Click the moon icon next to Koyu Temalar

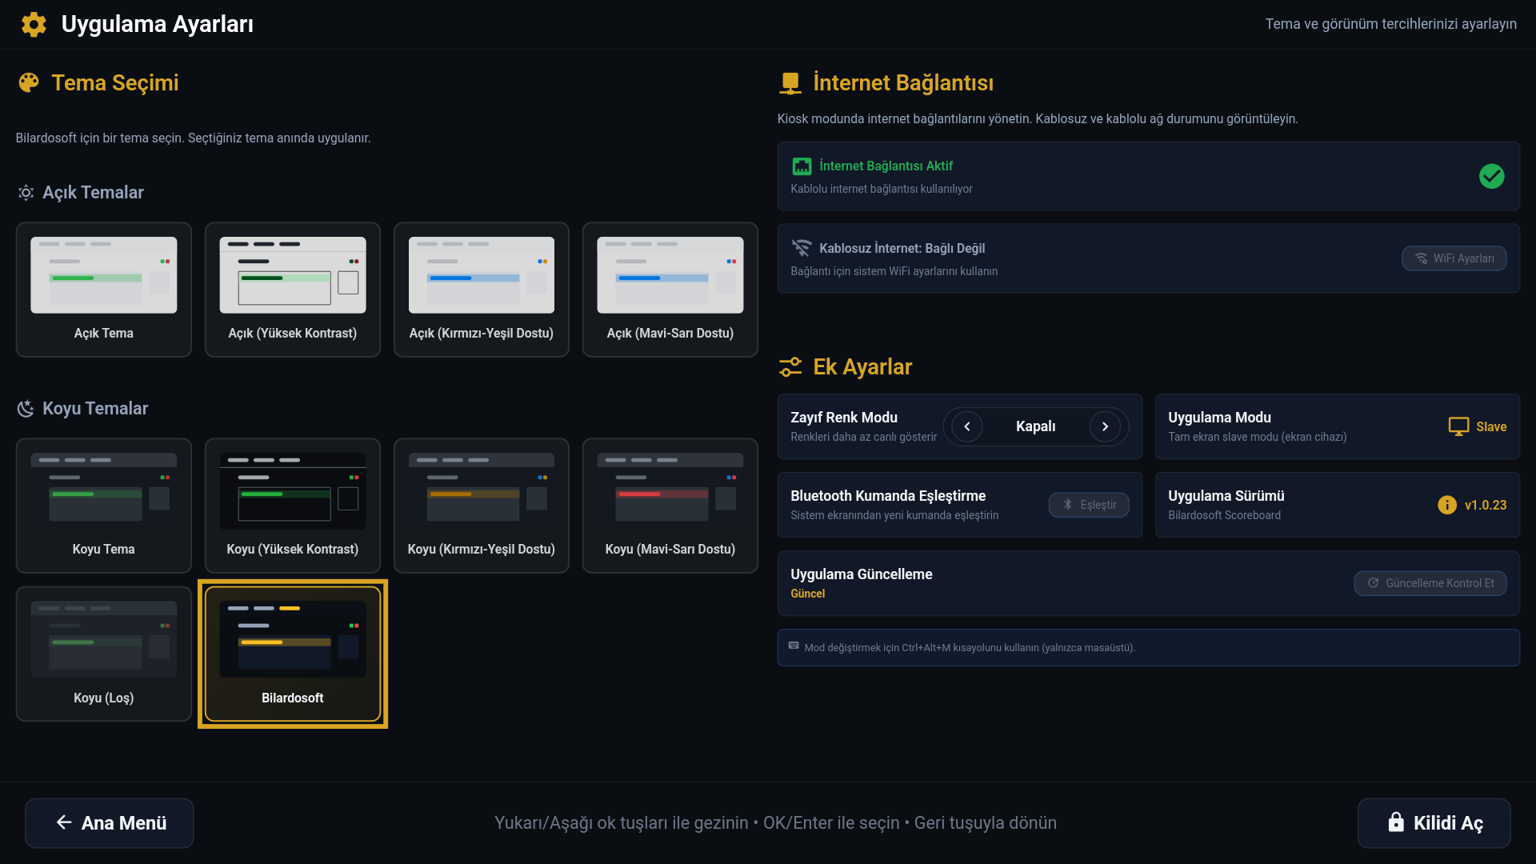26,409
